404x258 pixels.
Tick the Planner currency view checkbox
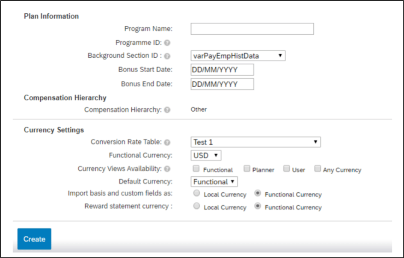coord(247,169)
